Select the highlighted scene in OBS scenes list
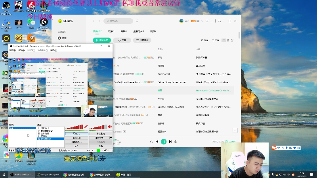The height and width of the screenshot is (178, 317). pyautogui.click(x=23, y=128)
